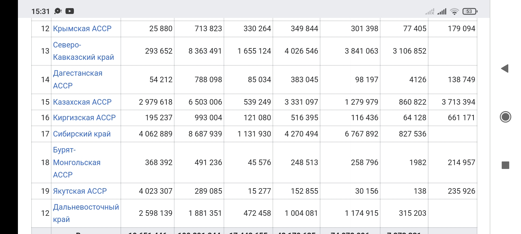Tap the recent apps square button

point(505,165)
